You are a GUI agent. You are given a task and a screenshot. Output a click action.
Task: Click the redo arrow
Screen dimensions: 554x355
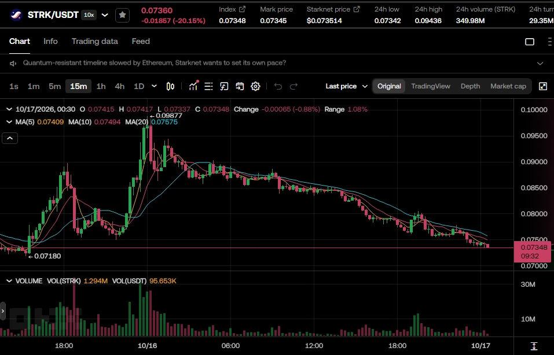point(293,86)
